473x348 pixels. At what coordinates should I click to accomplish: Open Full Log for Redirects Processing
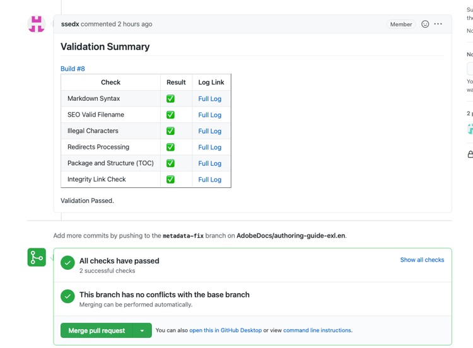(209, 148)
